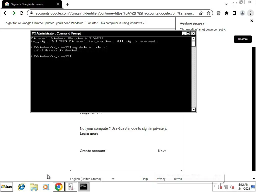
Task: Click Create account
Action: pyautogui.click(x=92, y=151)
